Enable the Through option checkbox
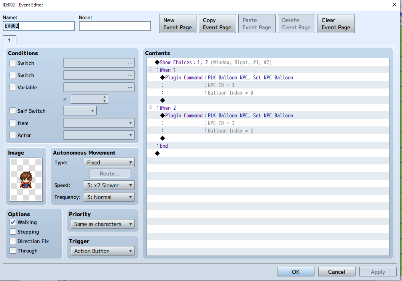Viewport: 402px width, 281px height. [13, 250]
